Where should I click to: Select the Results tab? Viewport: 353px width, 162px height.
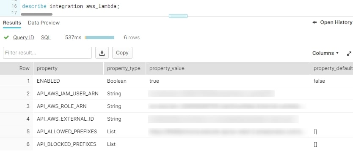pyautogui.click(x=12, y=23)
